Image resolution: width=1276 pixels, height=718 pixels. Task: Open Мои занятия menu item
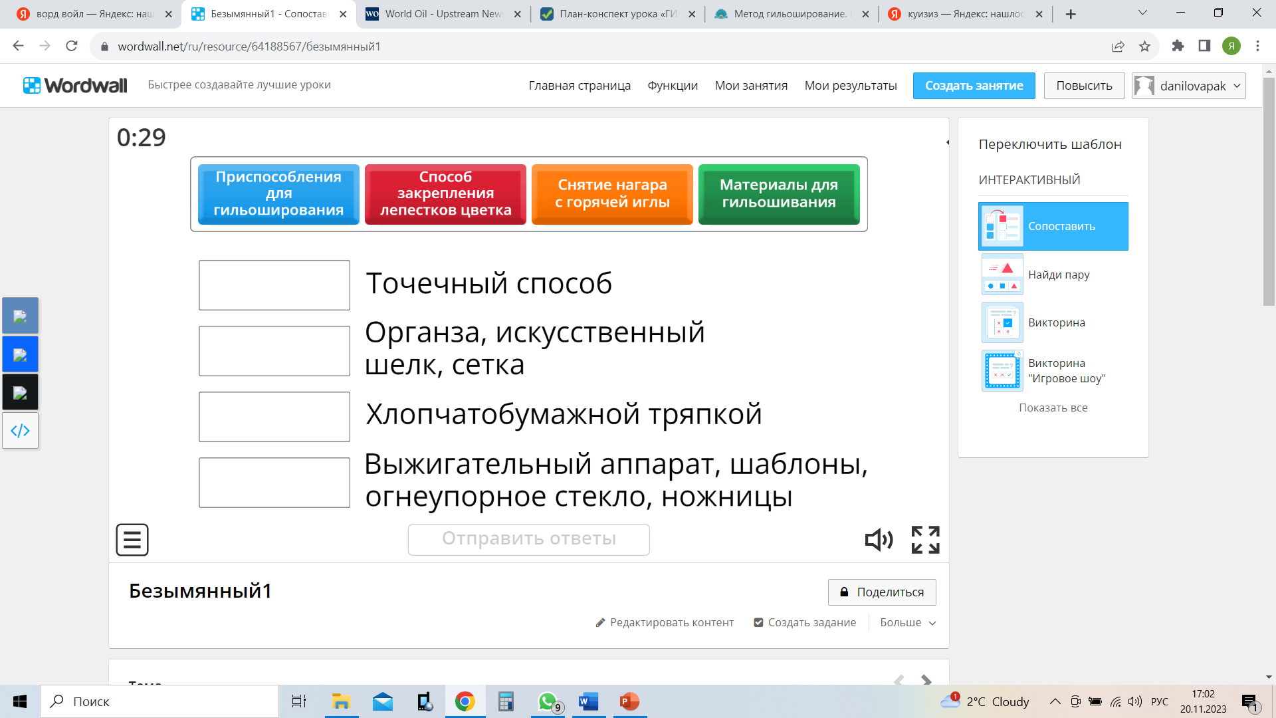pos(751,86)
